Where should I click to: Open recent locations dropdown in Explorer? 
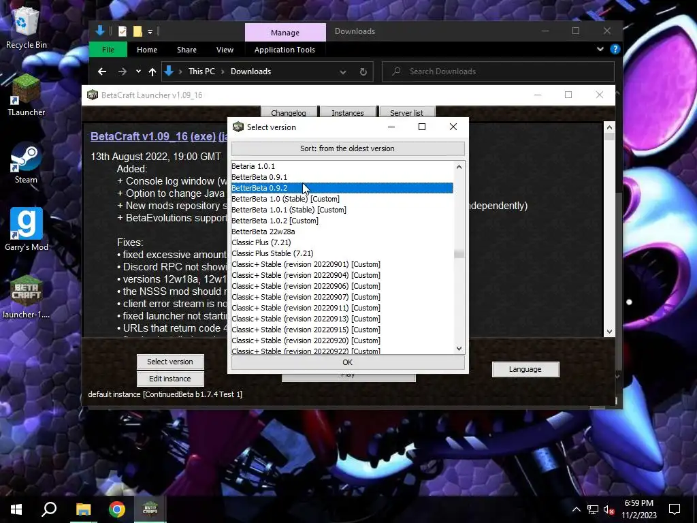pyautogui.click(x=138, y=72)
